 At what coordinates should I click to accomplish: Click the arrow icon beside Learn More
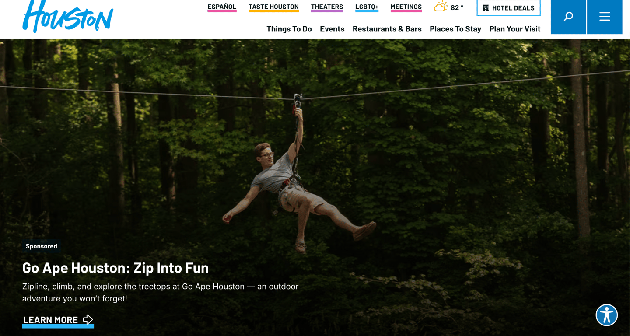coord(88,319)
